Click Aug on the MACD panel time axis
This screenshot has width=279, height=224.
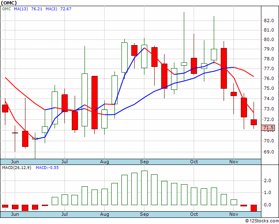pos(105,214)
